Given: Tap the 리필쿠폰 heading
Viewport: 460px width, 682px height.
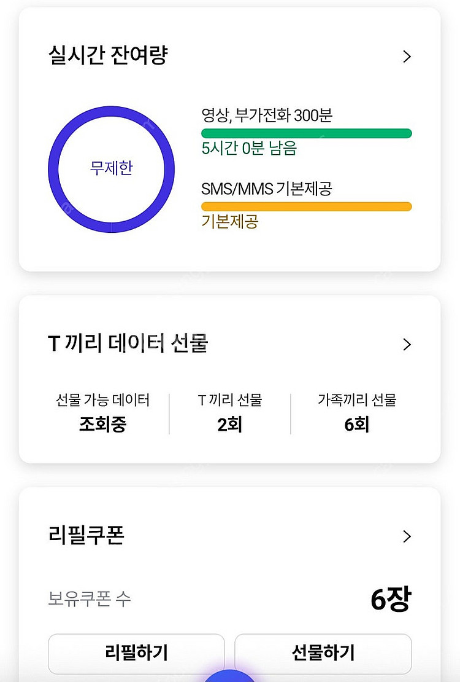Looking at the screenshot, I should pyautogui.click(x=86, y=536).
